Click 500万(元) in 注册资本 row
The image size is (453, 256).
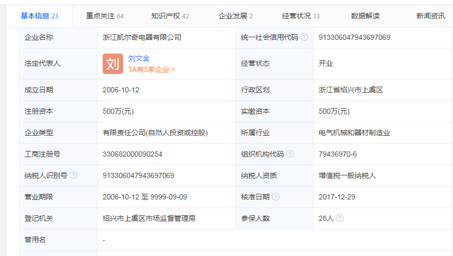118,111
